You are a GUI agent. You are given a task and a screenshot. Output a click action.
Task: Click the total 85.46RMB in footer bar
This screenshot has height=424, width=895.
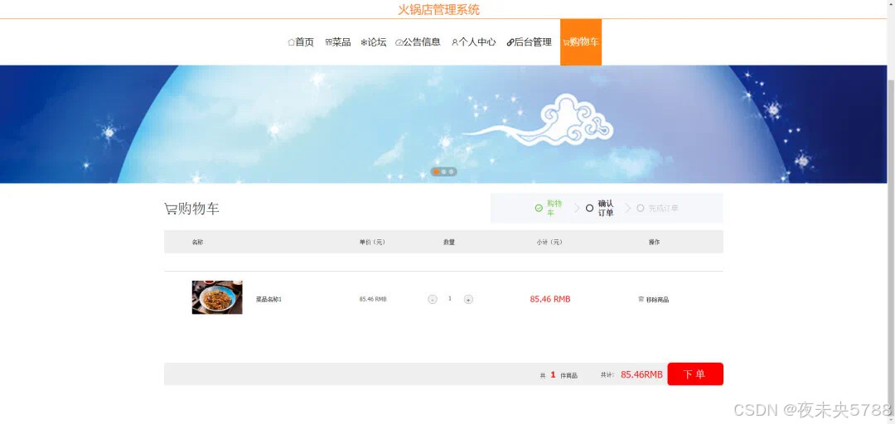coord(641,374)
